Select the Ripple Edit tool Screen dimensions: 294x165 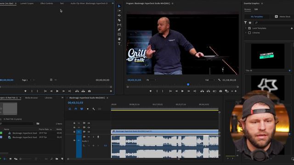click(119, 15)
